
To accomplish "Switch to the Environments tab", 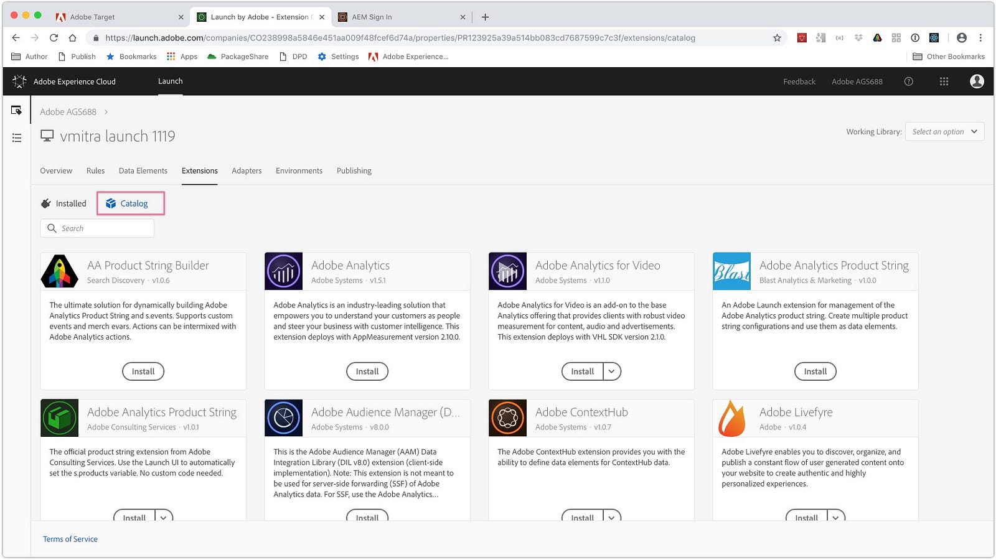I will tap(299, 170).
